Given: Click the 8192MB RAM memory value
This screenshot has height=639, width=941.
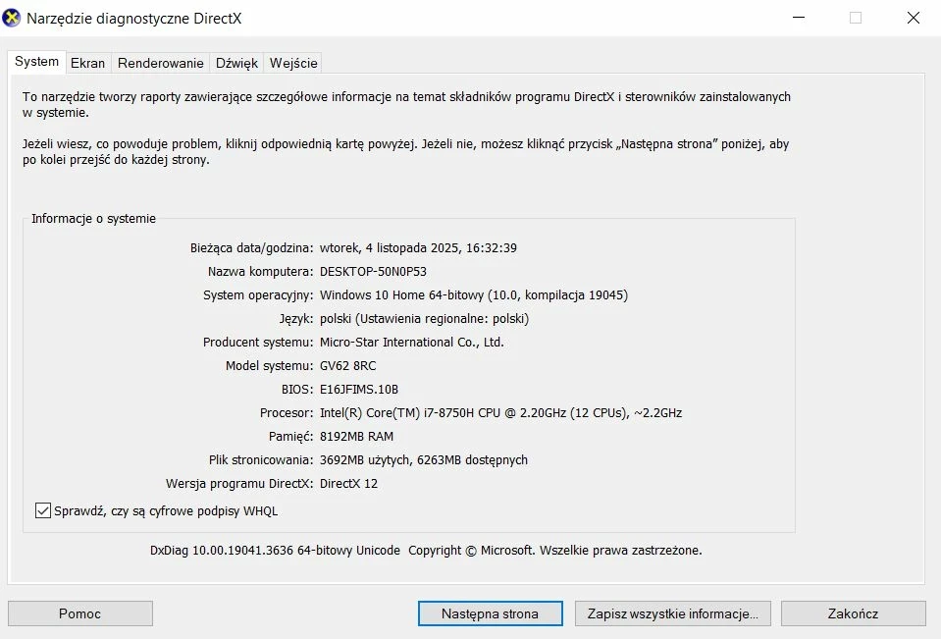Looking at the screenshot, I should [356, 437].
